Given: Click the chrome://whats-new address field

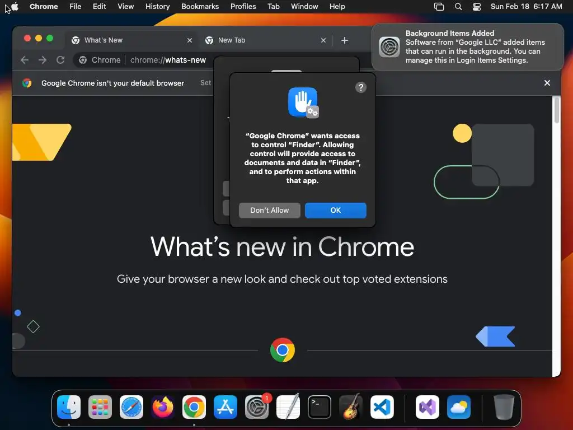Looking at the screenshot, I should click(168, 60).
